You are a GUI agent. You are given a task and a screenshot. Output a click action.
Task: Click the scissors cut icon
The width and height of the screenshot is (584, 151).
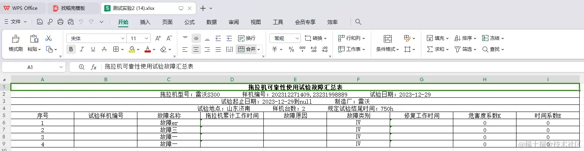pyautogui.click(x=49, y=38)
